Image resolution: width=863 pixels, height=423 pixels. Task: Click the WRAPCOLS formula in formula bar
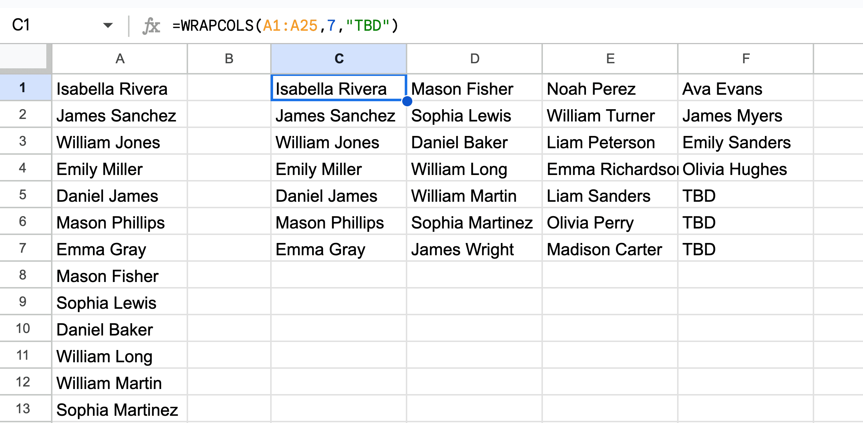(x=285, y=26)
